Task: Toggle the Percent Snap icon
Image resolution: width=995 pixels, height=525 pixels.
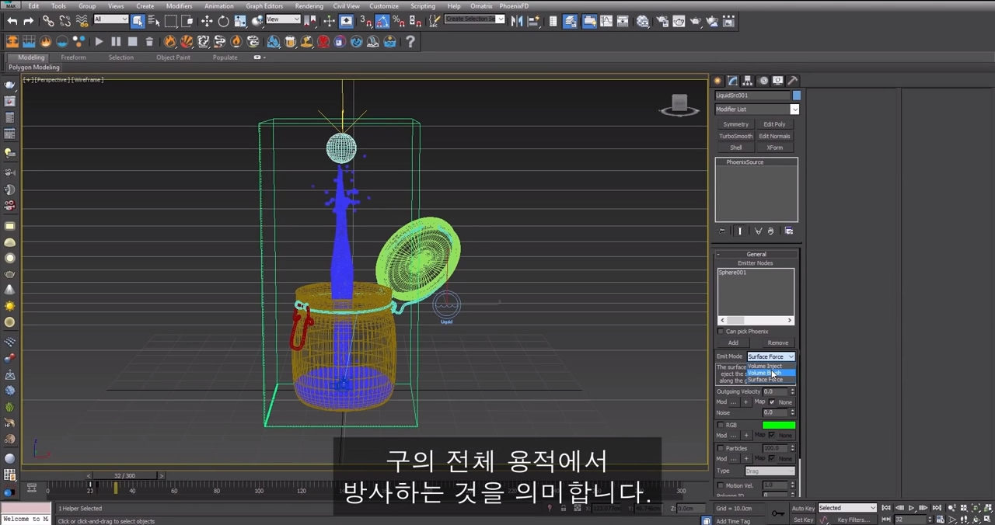Action: (399, 21)
